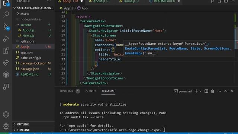
Task: Open the Search view in activity bar
Action: [6, 15]
